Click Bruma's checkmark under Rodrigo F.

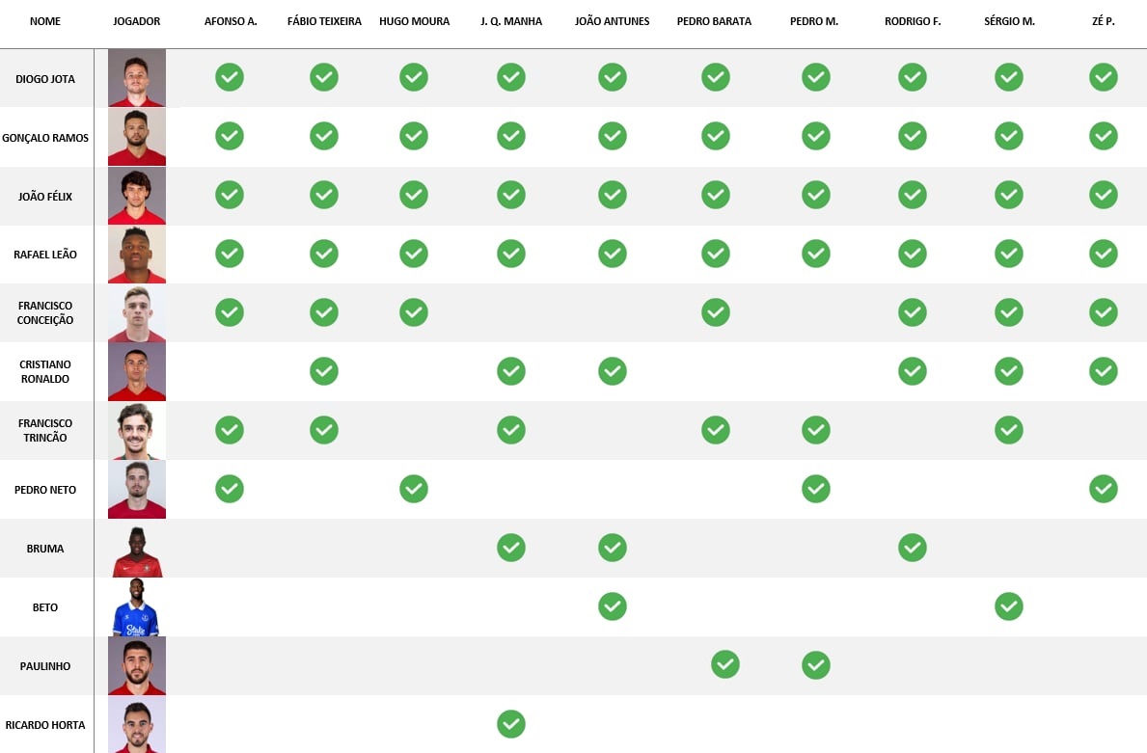(x=913, y=548)
